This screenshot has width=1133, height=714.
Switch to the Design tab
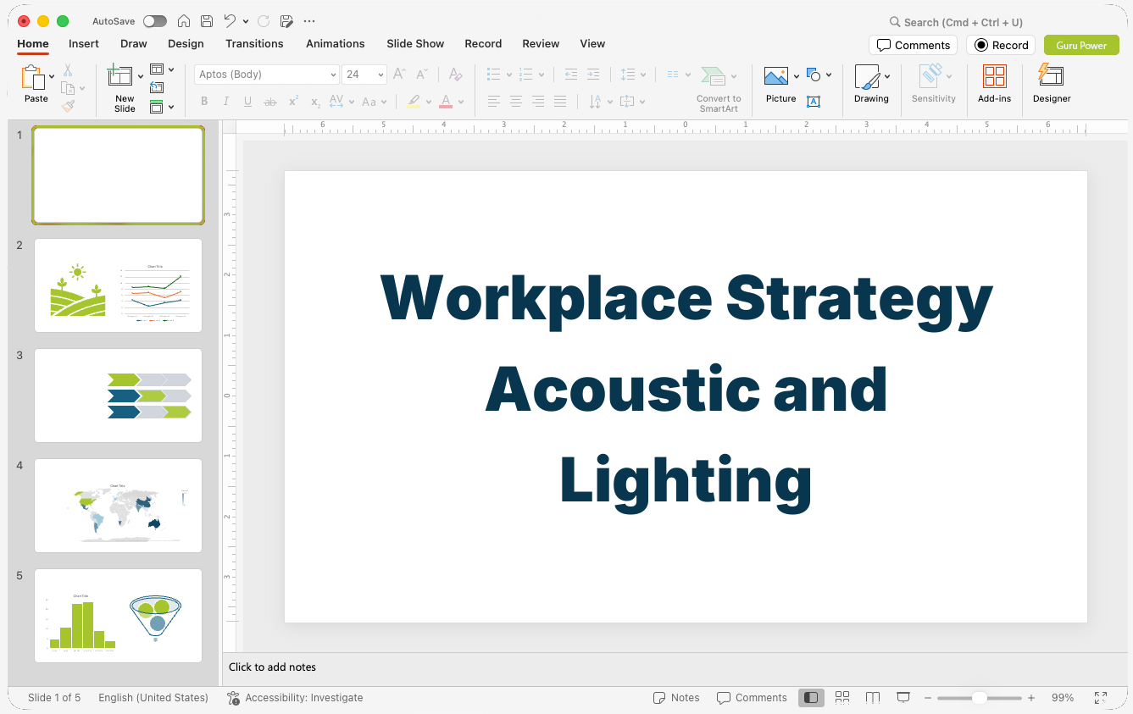pyautogui.click(x=186, y=43)
